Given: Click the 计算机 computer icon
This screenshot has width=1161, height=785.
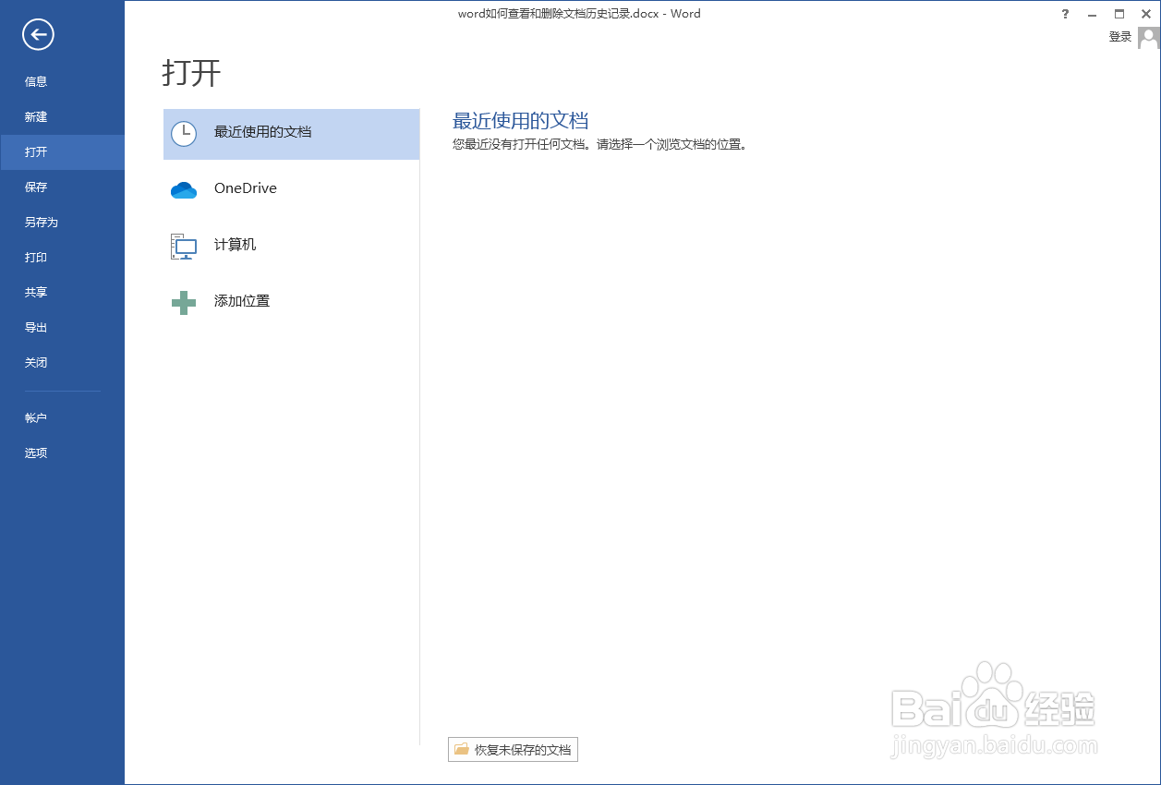Looking at the screenshot, I should 184,246.
